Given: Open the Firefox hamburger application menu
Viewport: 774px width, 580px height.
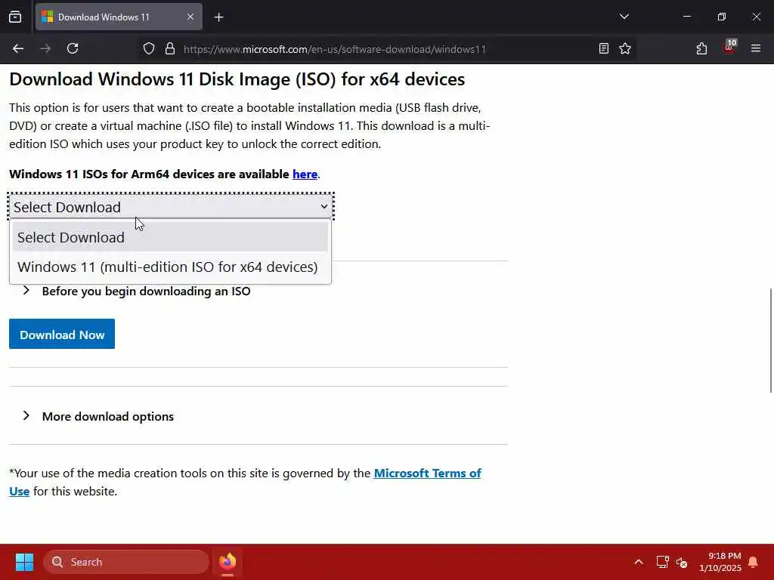Looking at the screenshot, I should point(755,48).
